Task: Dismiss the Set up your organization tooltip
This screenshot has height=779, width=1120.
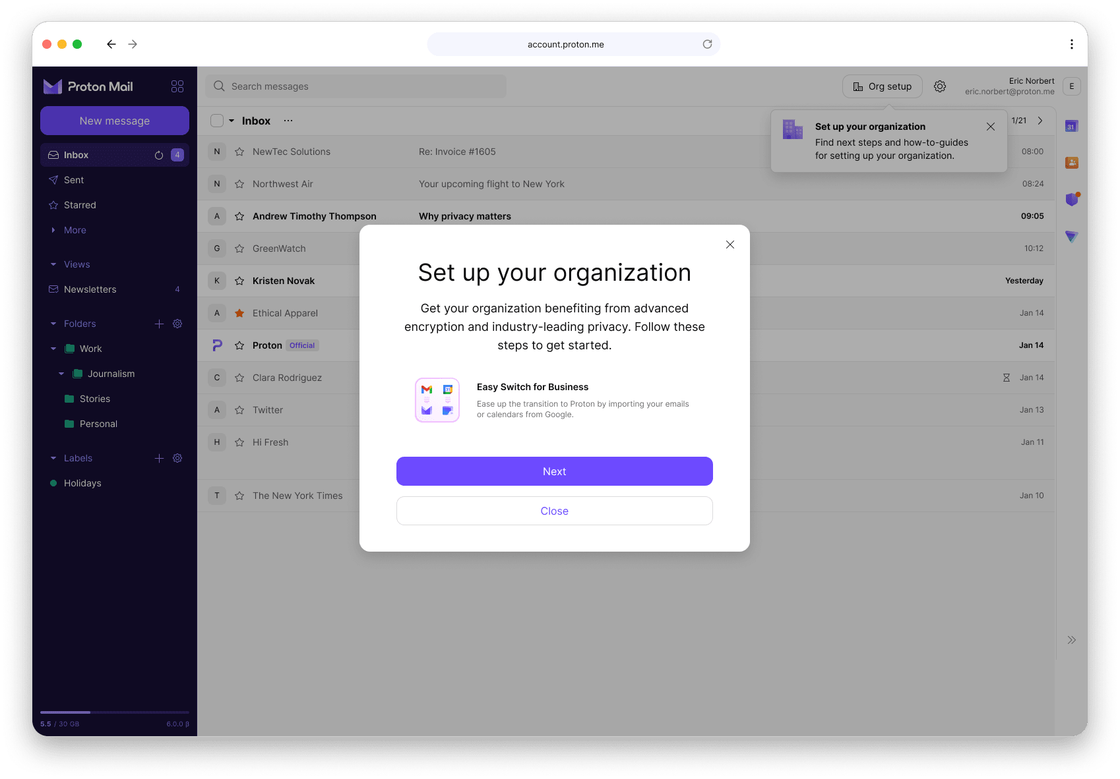Action: (991, 127)
